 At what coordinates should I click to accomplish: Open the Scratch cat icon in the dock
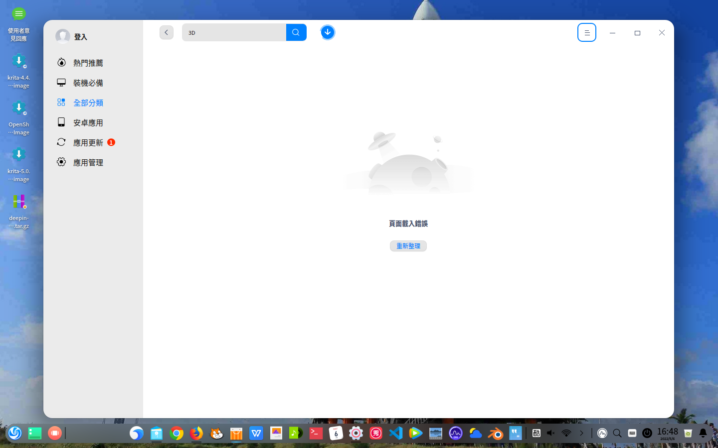[x=216, y=433]
